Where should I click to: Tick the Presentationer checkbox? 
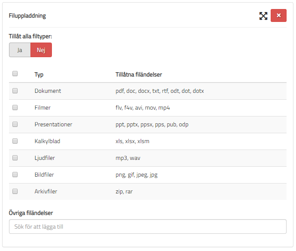[15, 124]
